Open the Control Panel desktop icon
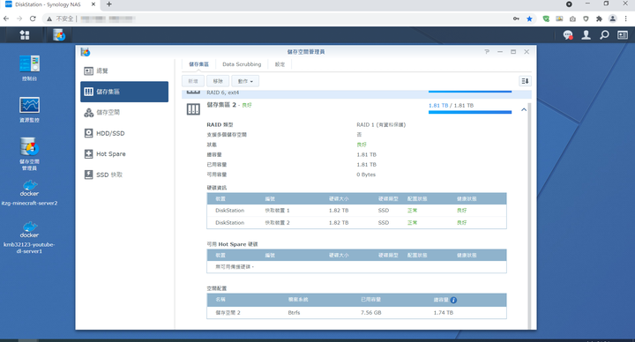 point(30,68)
